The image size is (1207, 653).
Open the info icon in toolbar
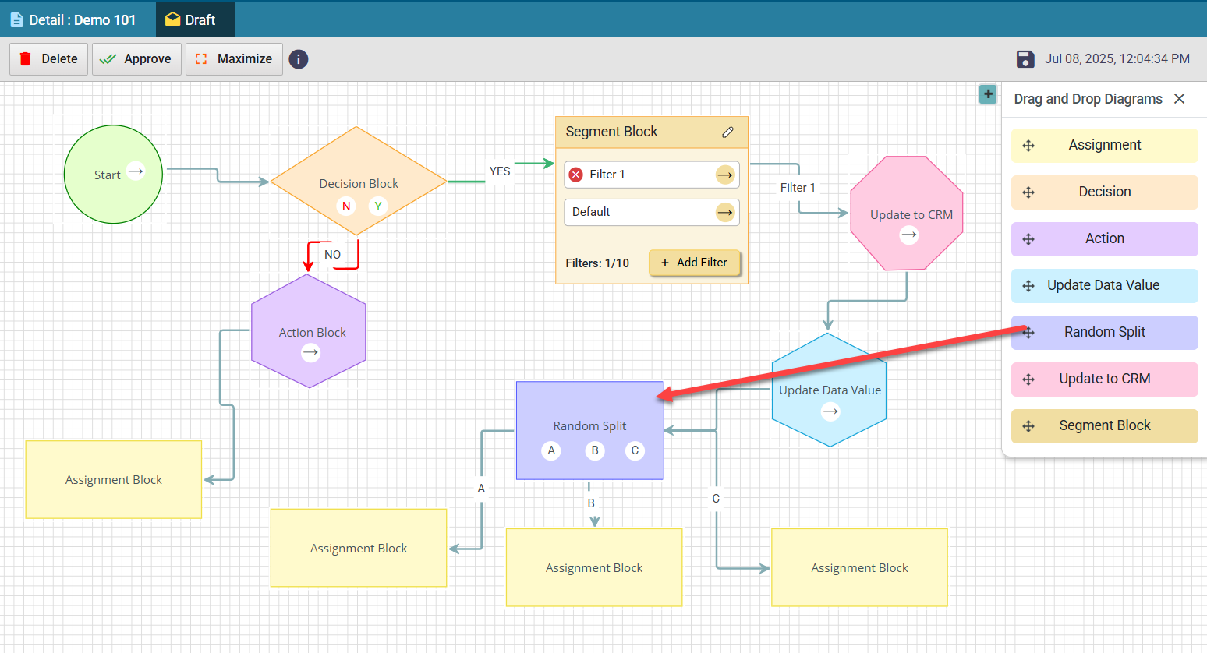[299, 59]
